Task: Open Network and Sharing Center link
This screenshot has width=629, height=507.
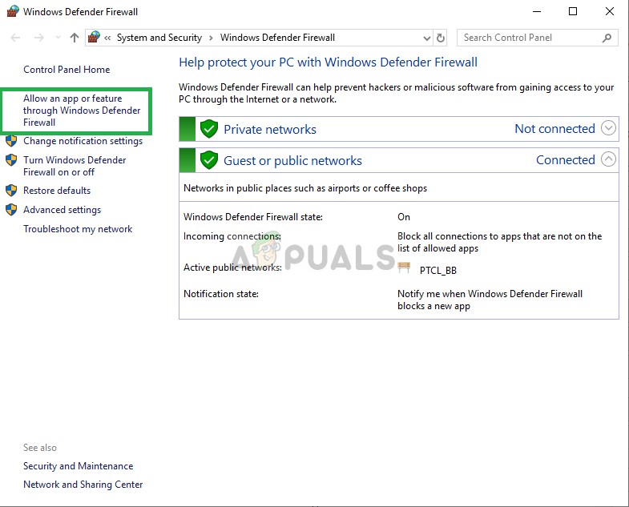Action: pos(83,485)
